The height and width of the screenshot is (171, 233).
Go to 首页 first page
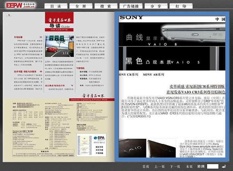(146, 166)
